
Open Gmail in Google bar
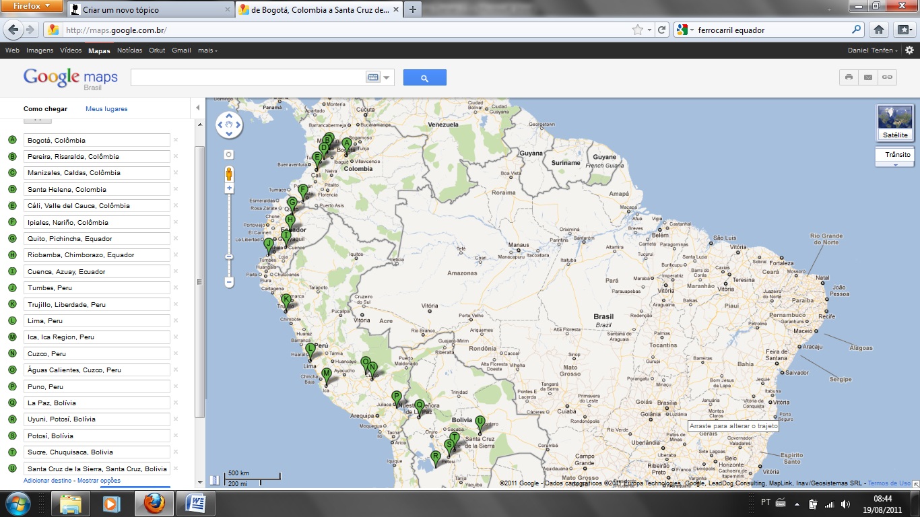click(181, 50)
